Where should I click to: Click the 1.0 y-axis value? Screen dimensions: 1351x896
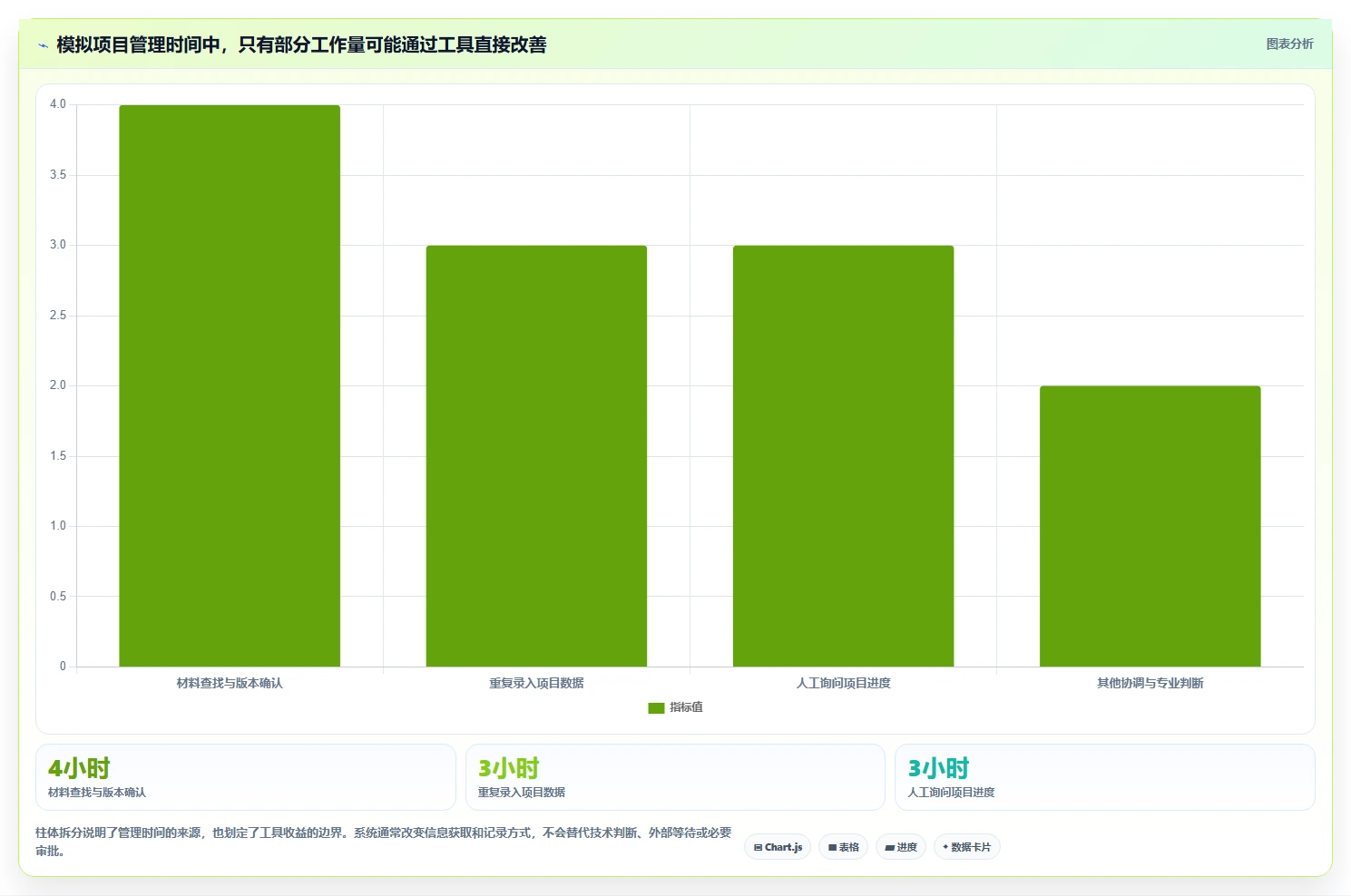point(58,526)
